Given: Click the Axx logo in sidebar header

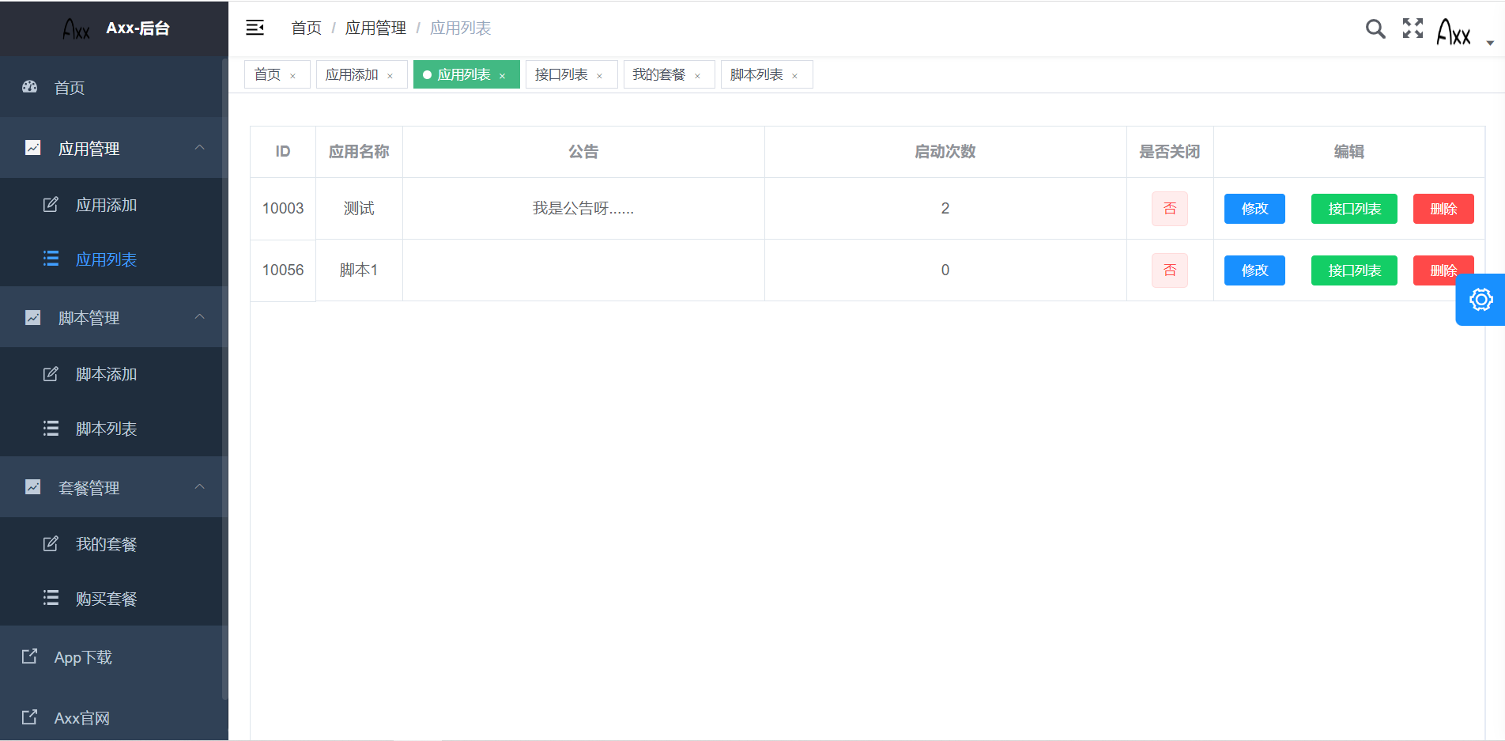Looking at the screenshot, I should pos(76,29).
